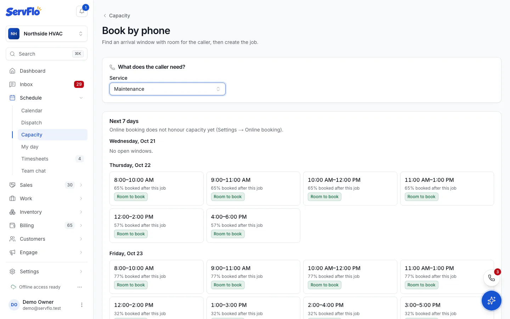Book Thursday 4:00–6:00 PM window
Image resolution: width=510 pixels, height=319 pixels.
(x=253, y=225)
